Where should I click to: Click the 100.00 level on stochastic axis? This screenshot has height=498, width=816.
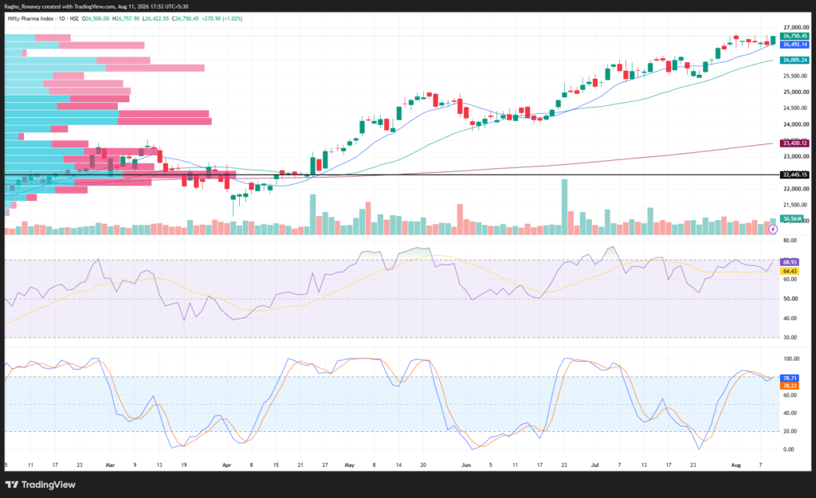[x=791, y=359]
